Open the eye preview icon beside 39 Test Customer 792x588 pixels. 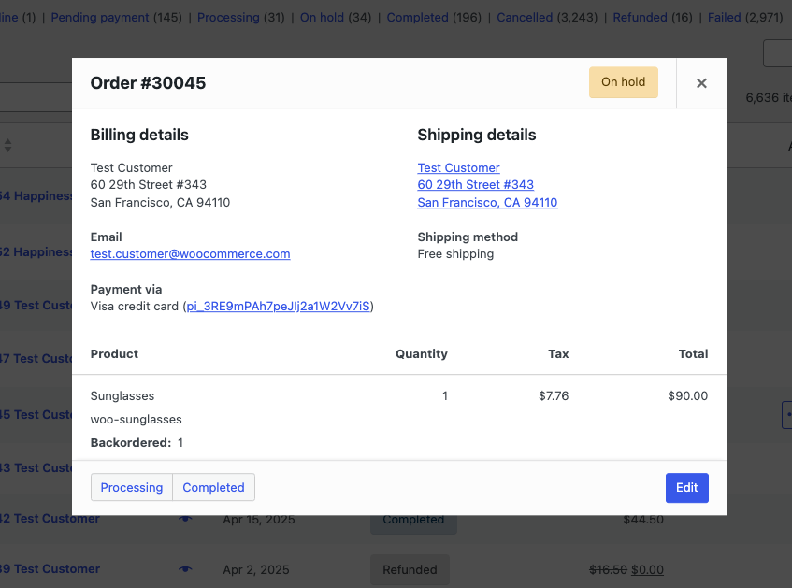click(x=184, y=568)
